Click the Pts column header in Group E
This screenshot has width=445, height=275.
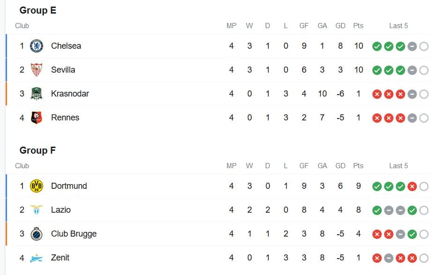click(x=358, y=26)
